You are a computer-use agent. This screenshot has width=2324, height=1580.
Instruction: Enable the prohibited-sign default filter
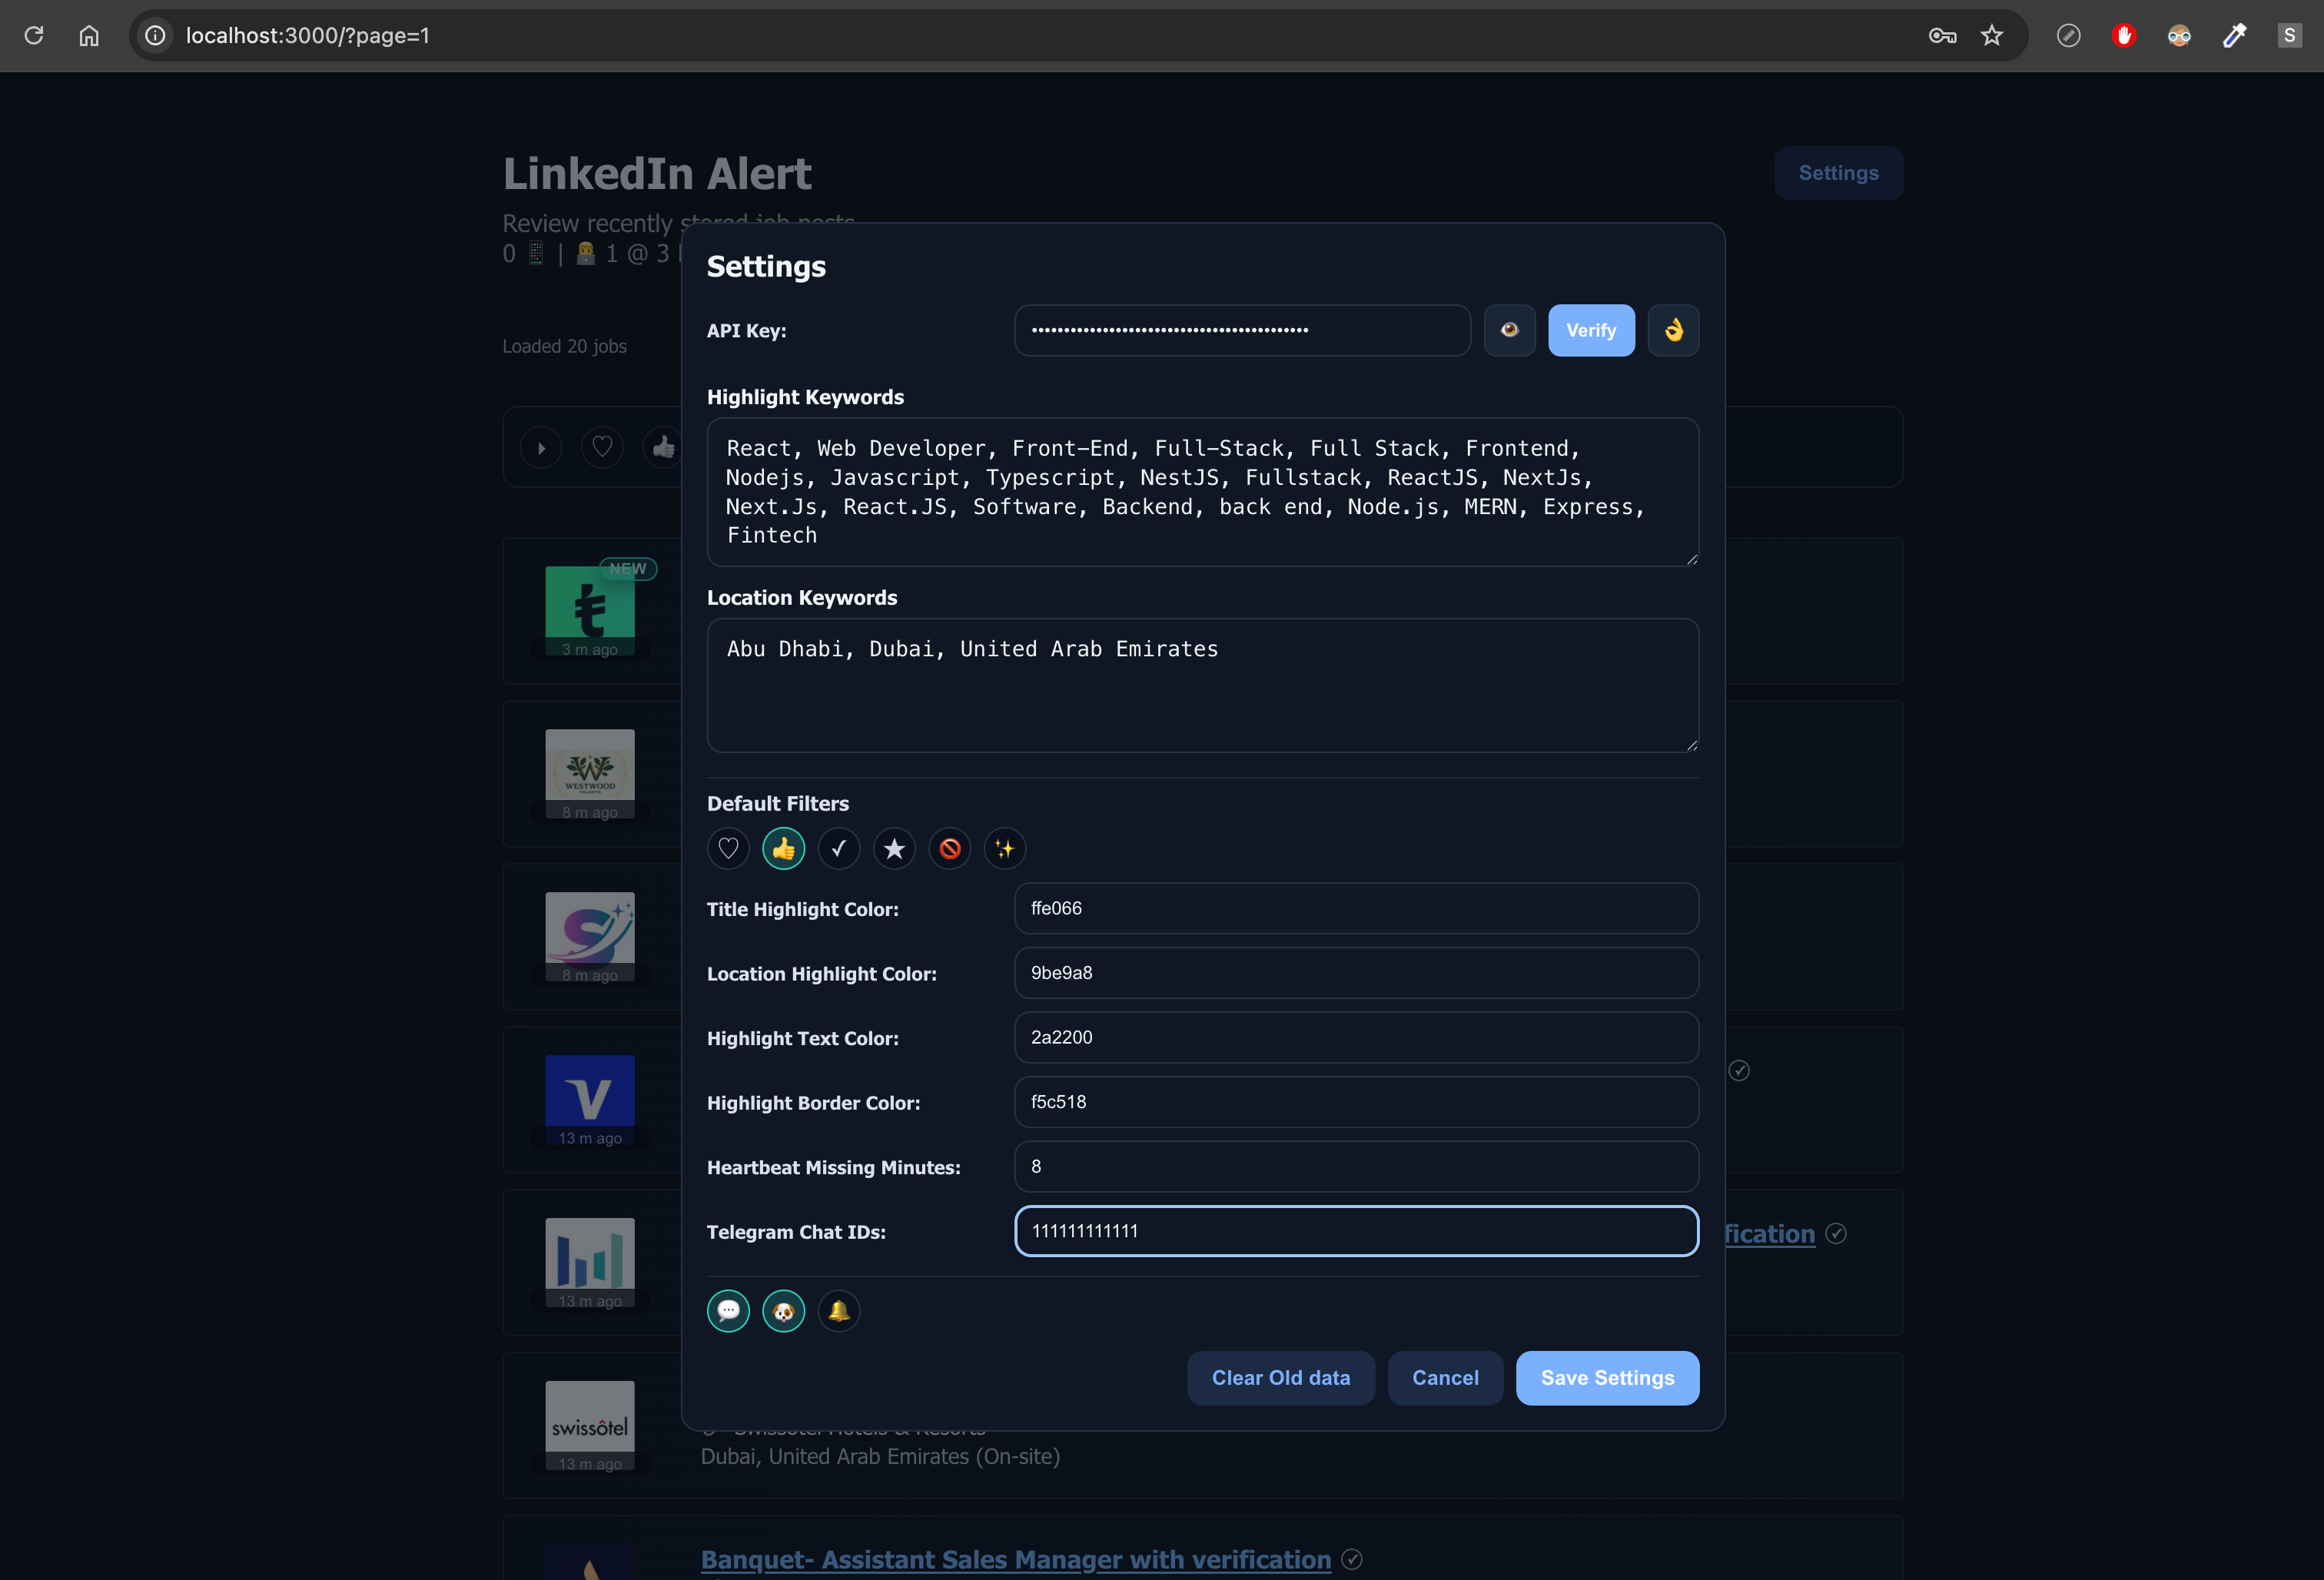coord(950,848)
